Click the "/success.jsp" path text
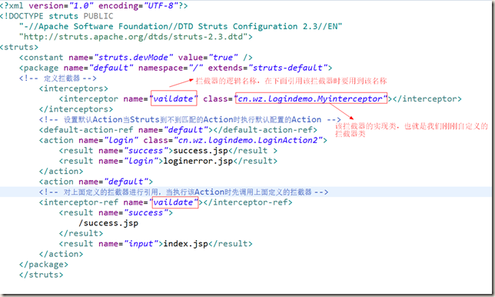 tap(108, 223)
